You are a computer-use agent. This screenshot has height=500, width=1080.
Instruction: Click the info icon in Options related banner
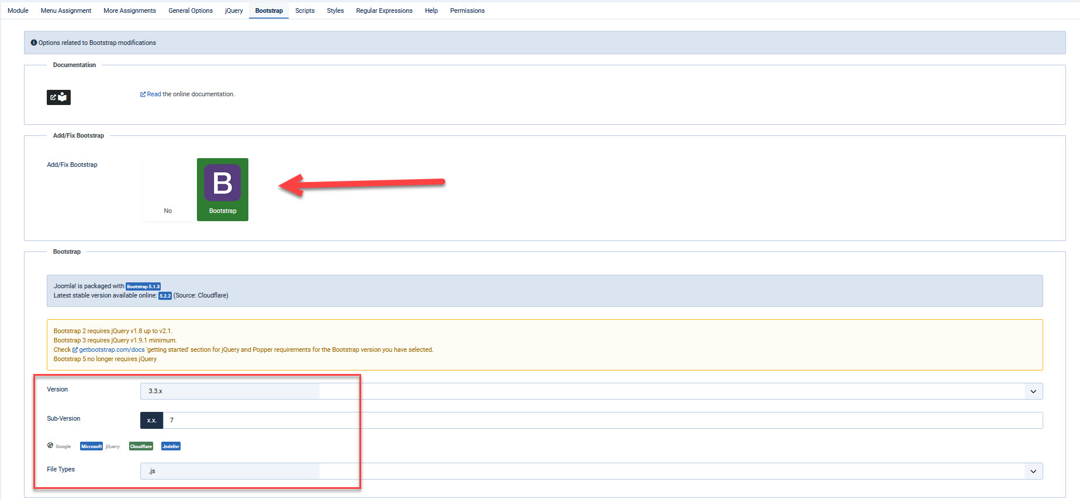pos(34,43)
